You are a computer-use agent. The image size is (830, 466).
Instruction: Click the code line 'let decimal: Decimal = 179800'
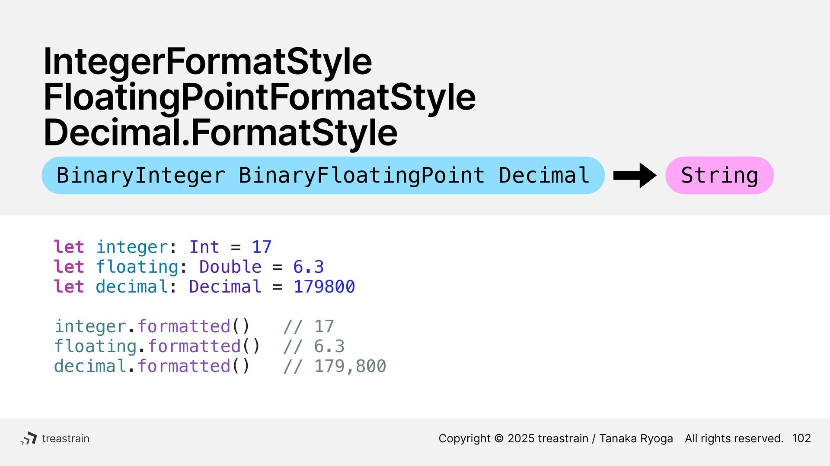204,287
